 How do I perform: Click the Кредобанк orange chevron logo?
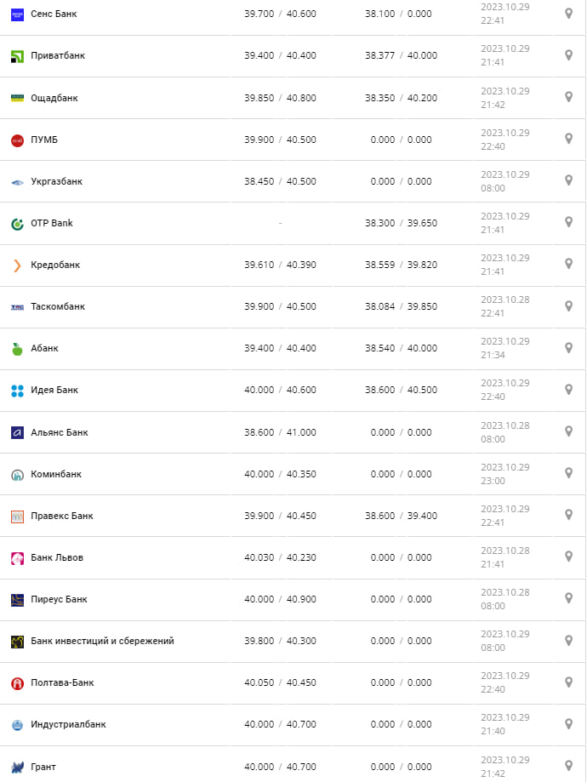click(17, 265)
